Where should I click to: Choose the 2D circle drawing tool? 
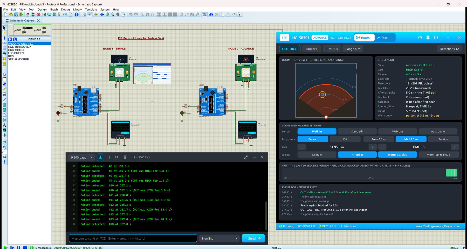pos(4,110)
